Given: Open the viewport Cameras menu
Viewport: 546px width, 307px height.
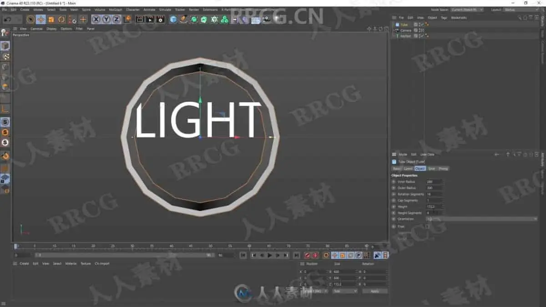Looking at the screenshot, I should tap(36, 29).
